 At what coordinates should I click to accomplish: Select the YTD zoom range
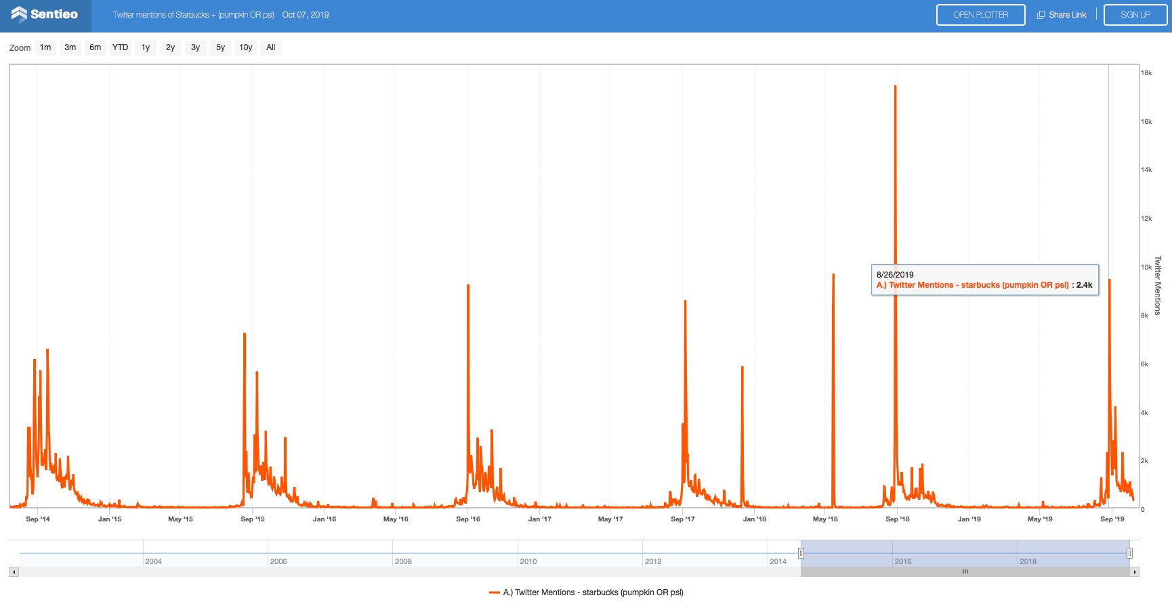121,47
